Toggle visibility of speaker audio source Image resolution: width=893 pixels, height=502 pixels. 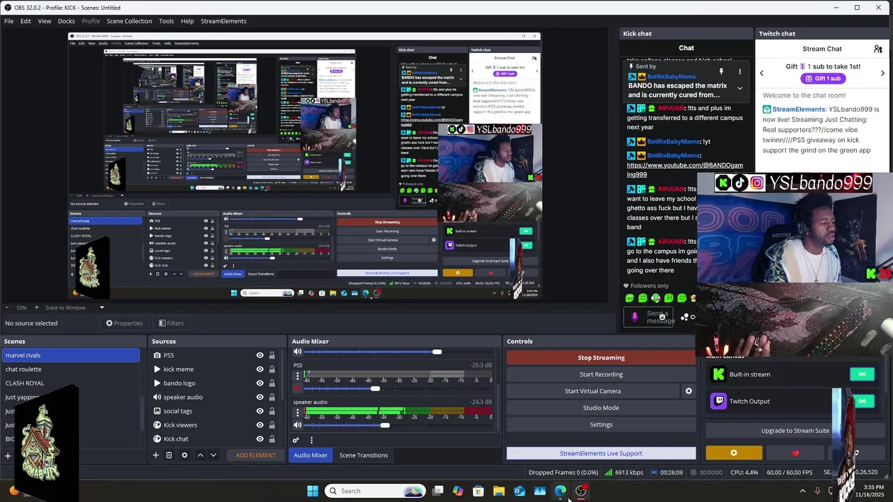pyautogui.click(x=260, y=397)
